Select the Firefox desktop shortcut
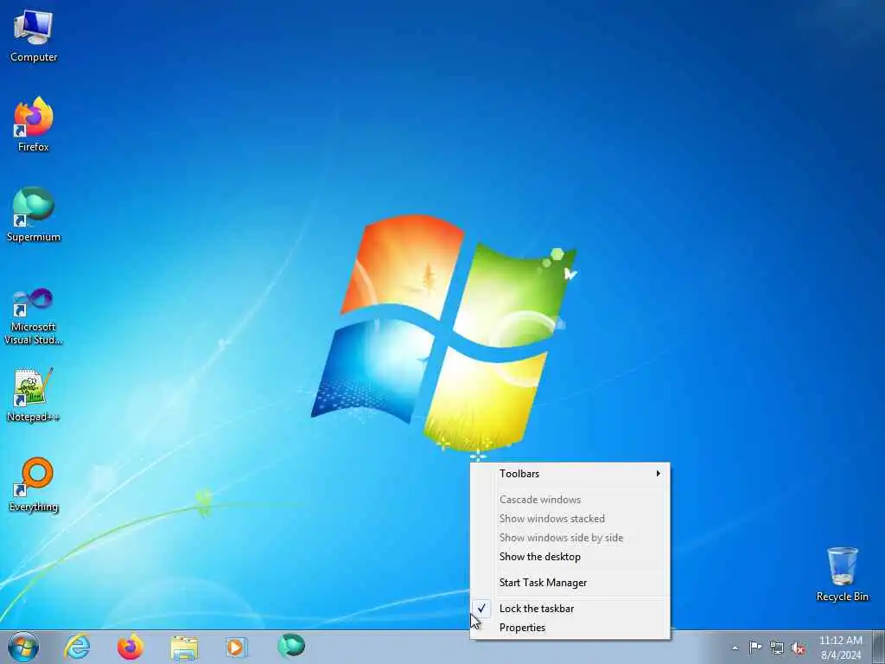The width and height of the screenshot is (885, 664). (x=34, y=124)
